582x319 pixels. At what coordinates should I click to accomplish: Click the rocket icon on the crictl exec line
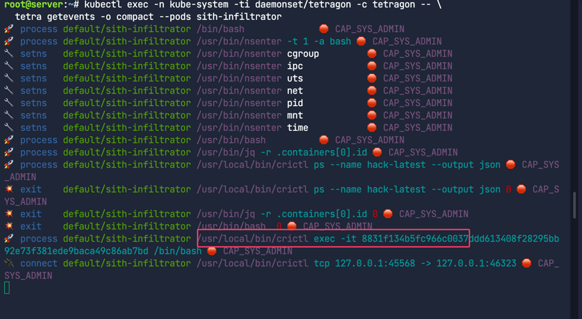pyautogui.click(x=9, y=239)
